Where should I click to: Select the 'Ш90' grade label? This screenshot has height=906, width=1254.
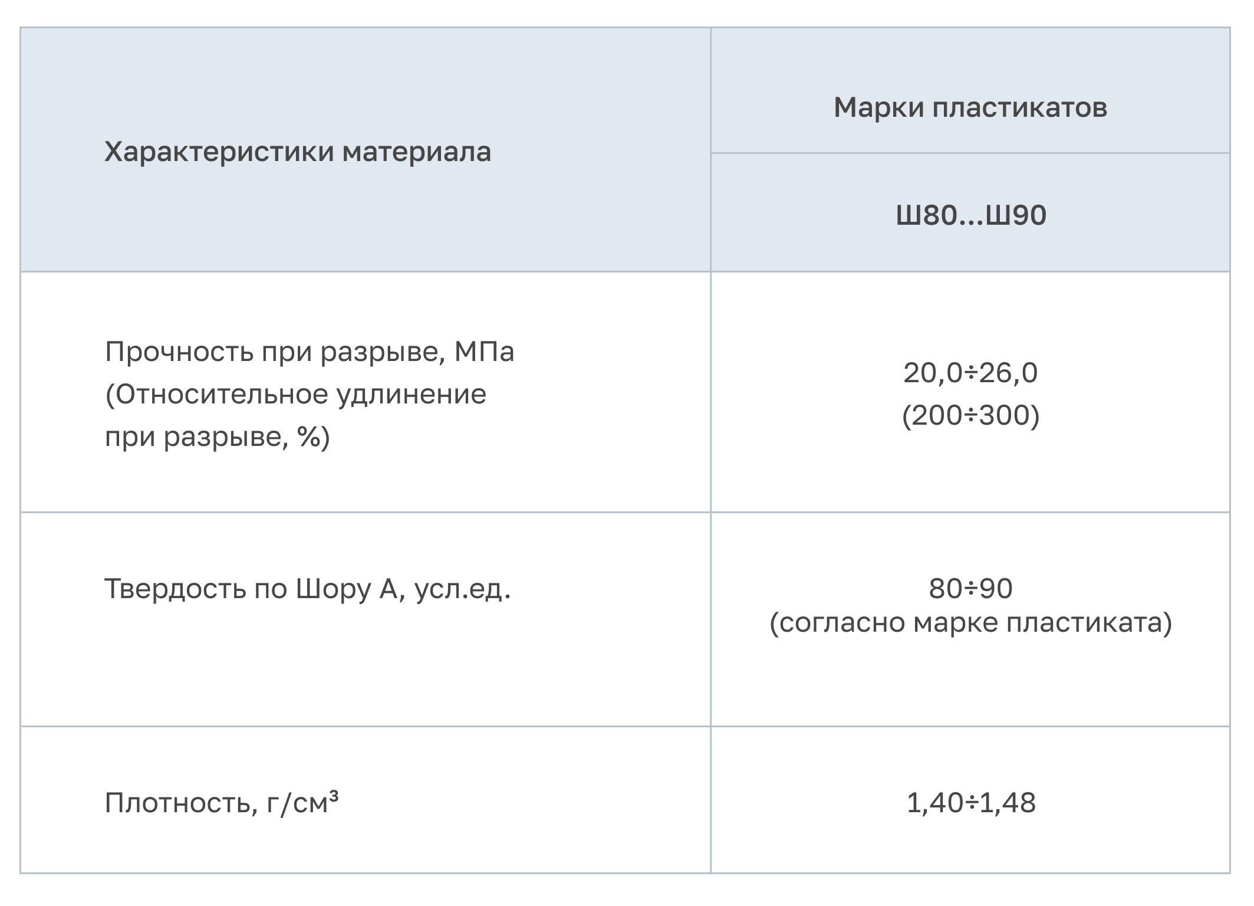[x=1016, y=215]
